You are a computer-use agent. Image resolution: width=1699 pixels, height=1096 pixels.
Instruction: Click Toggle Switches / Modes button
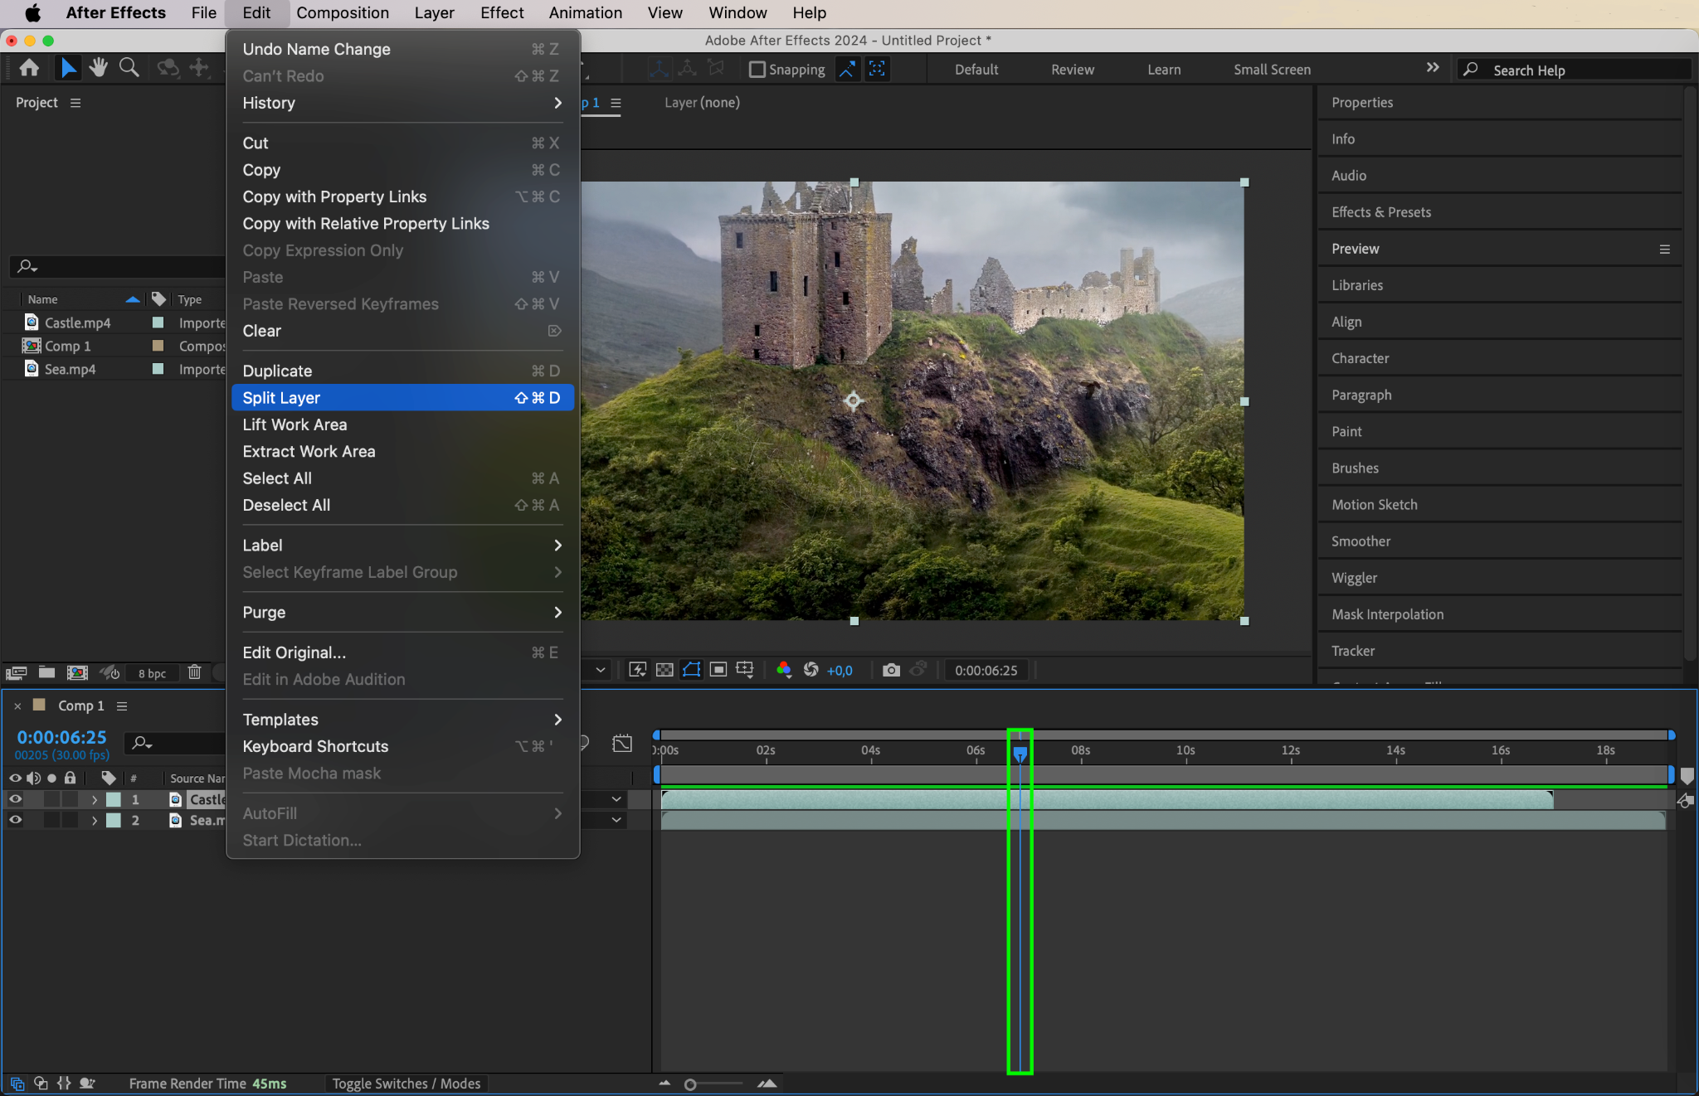coord(406,1084)
